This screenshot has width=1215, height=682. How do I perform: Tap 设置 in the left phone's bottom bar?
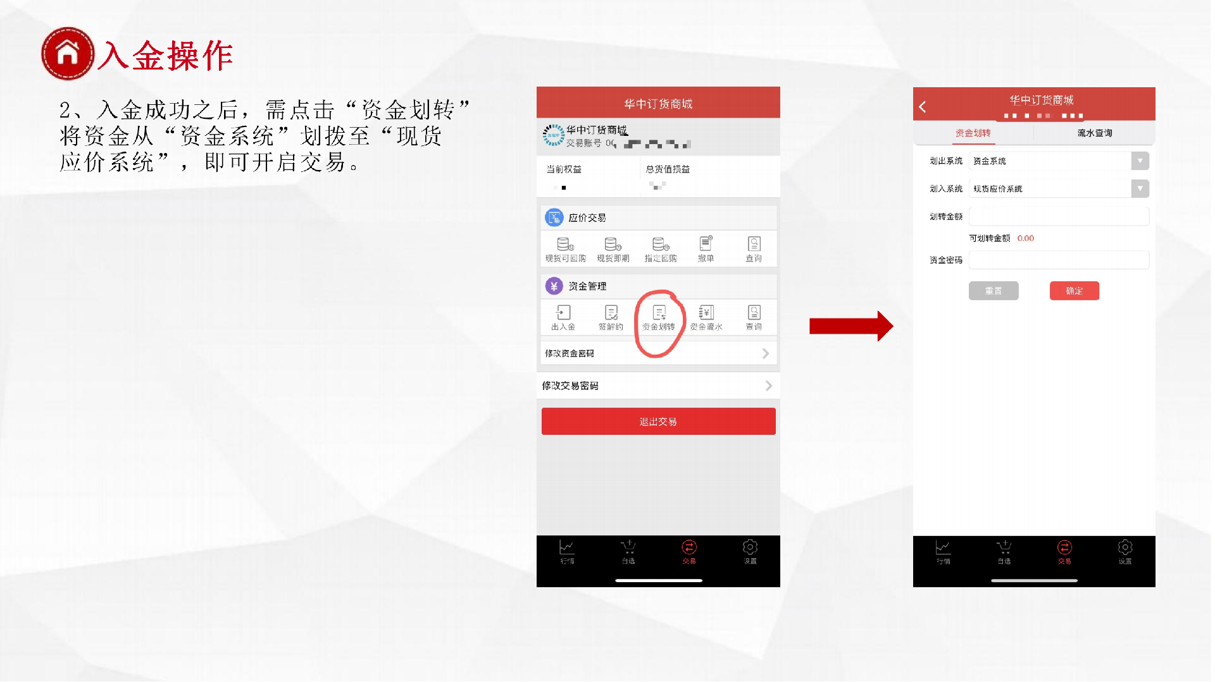pyautogui.click(x=750, y=552)
